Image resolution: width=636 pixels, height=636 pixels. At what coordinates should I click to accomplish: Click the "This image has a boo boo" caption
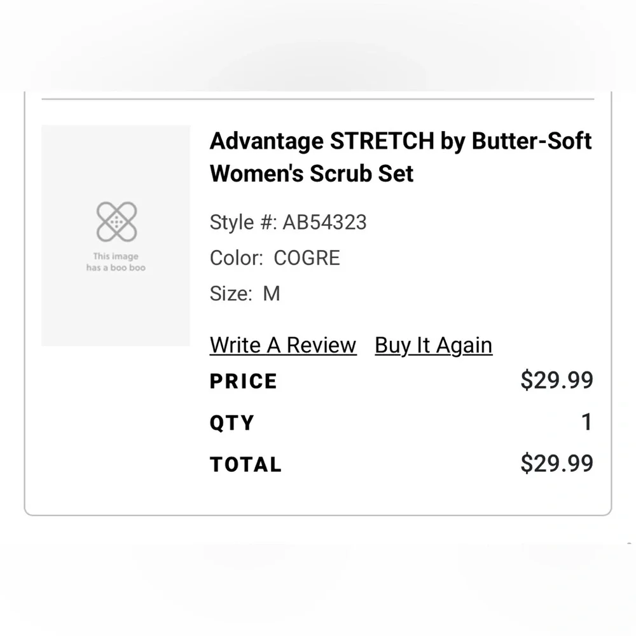(x=116, y=262)
